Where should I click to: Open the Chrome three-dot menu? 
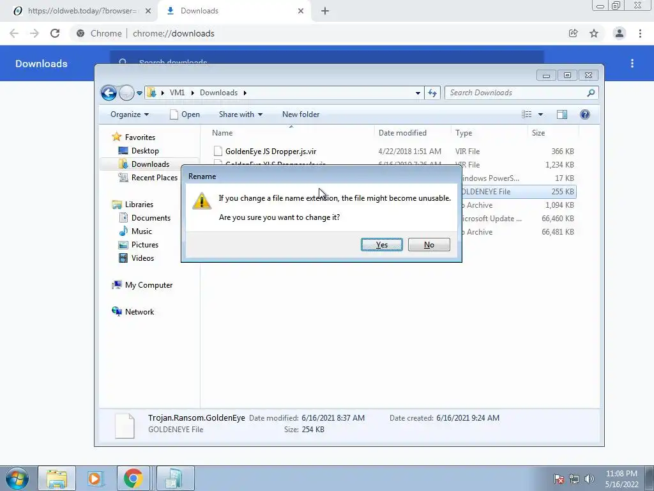pos(640,33)
